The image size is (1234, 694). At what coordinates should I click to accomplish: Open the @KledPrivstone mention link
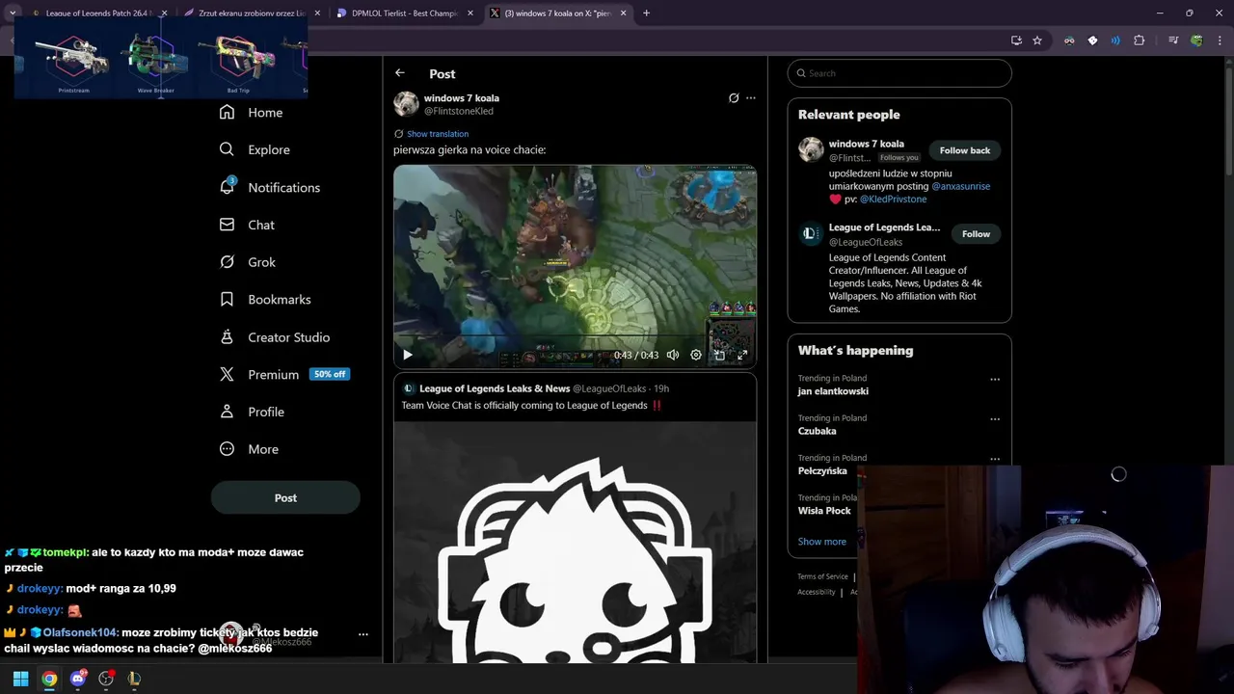click(x=893, y=199)
